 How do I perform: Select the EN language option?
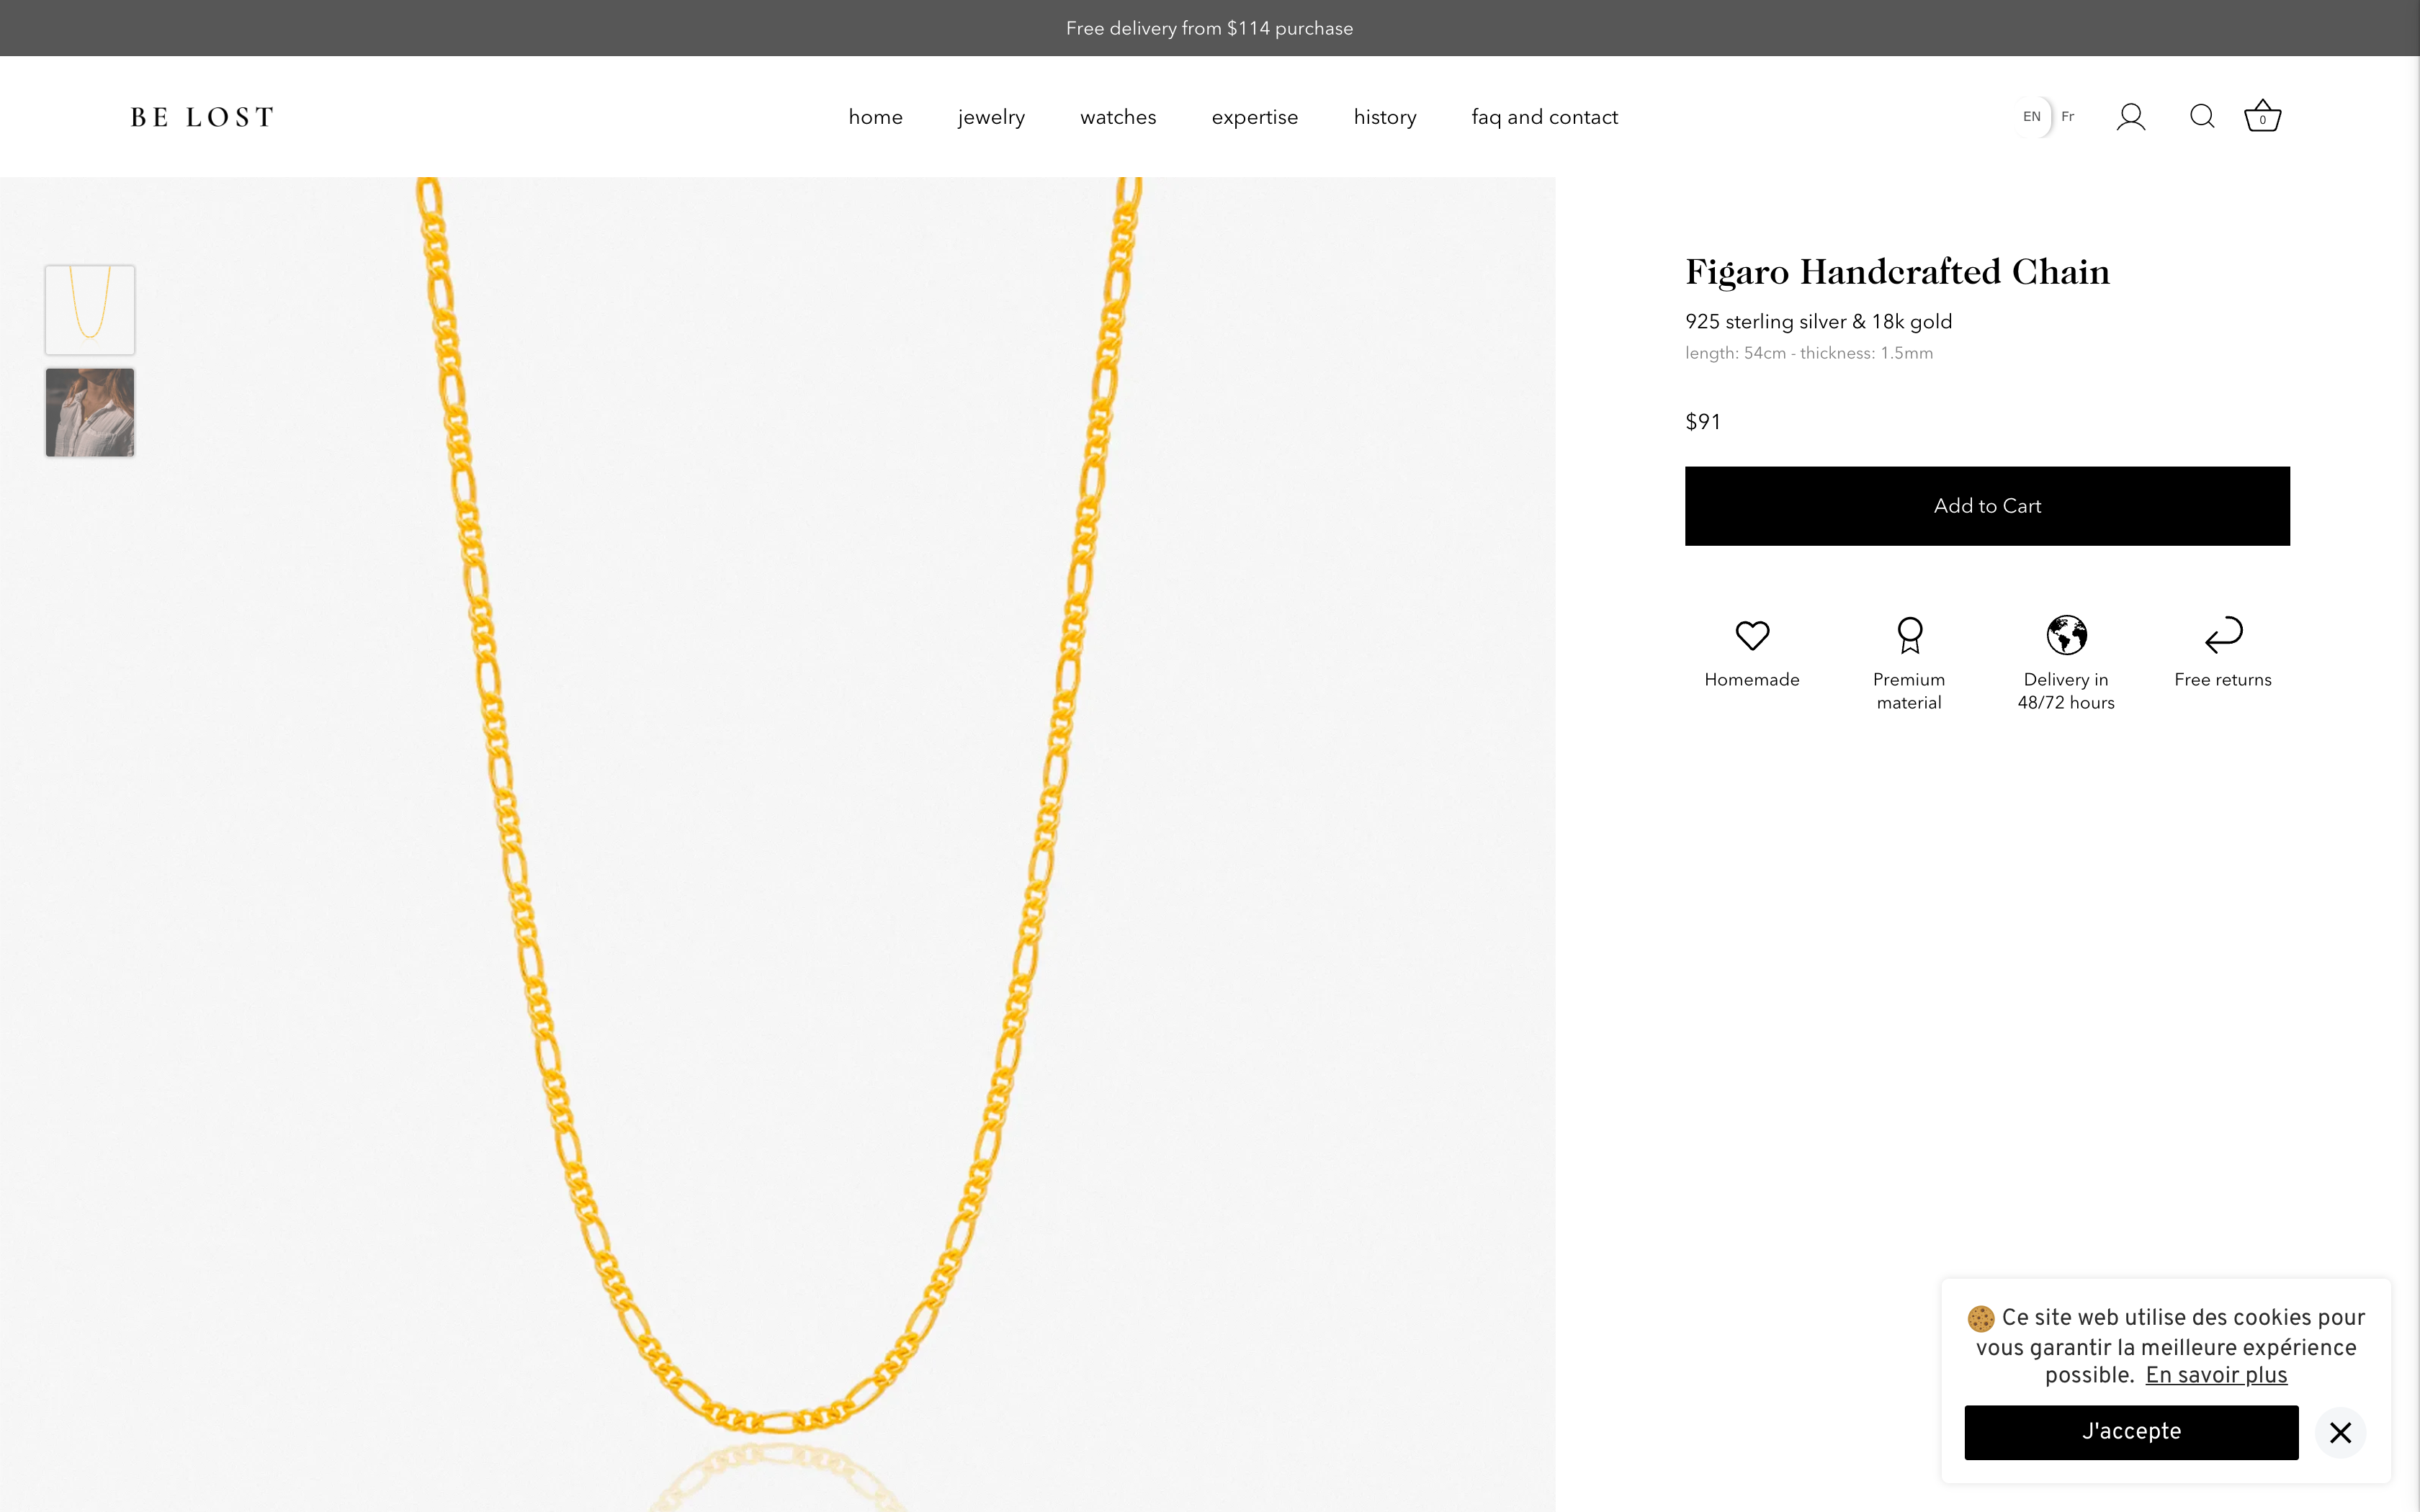(2031, 117)
